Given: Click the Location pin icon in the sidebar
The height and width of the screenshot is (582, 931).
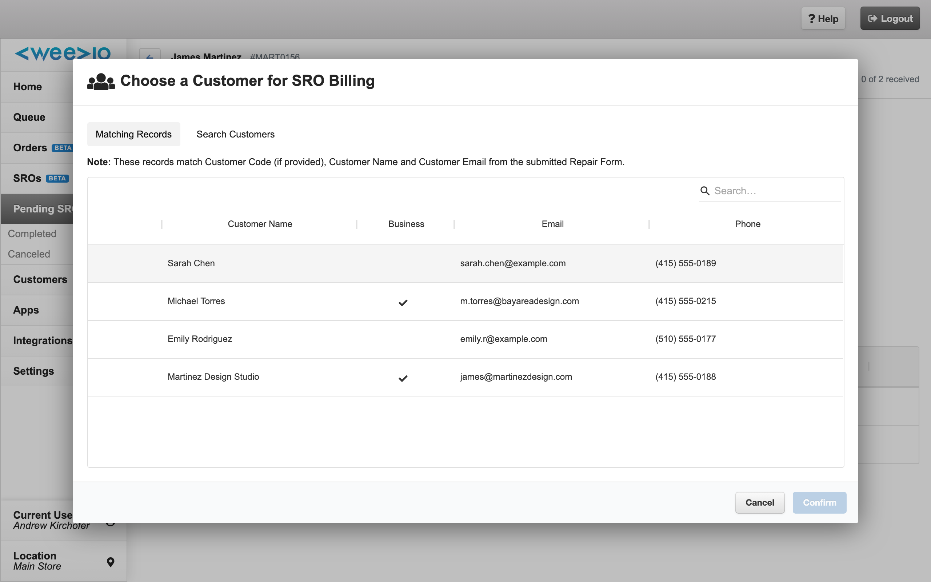Looking at the screenshot, I should (111, 562).
